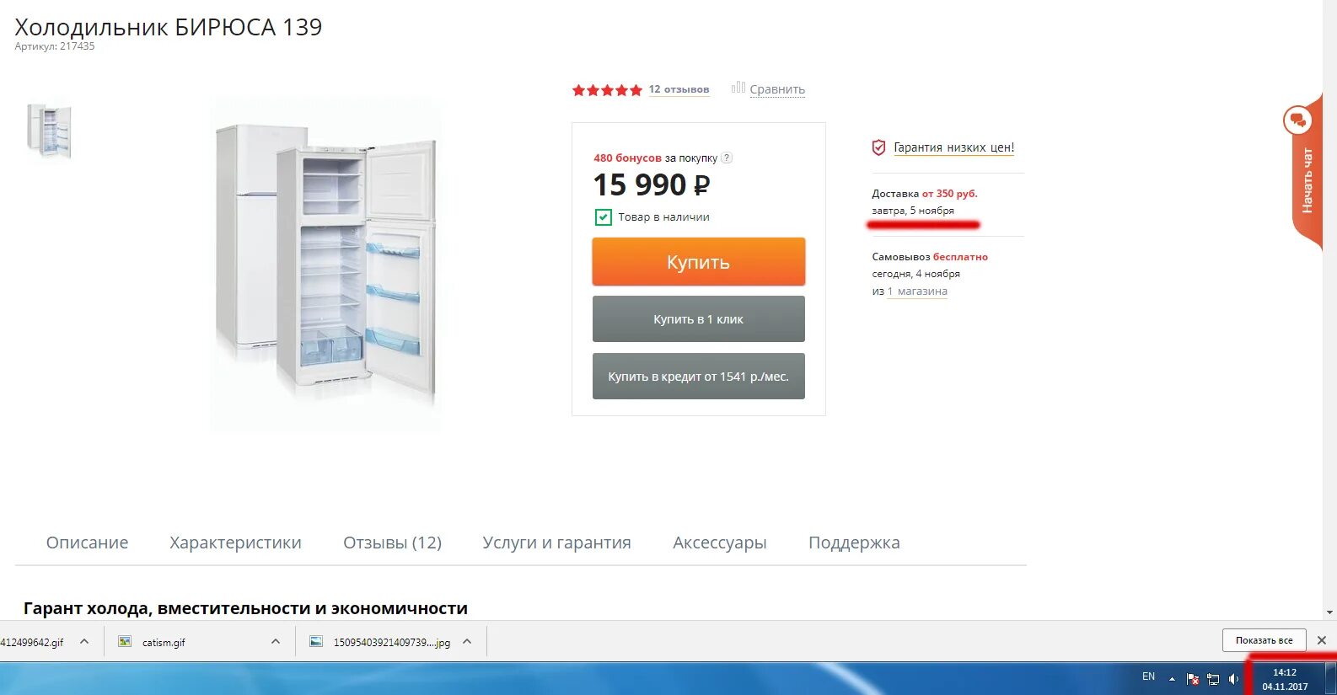Show hidden tray icons arrow
The image size is (1337, 695).
pyautogui.click(x=1172, y=678)
